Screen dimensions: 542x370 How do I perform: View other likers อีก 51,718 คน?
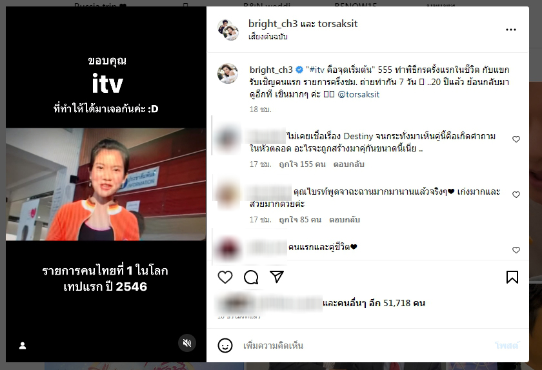tap(374, 303)
